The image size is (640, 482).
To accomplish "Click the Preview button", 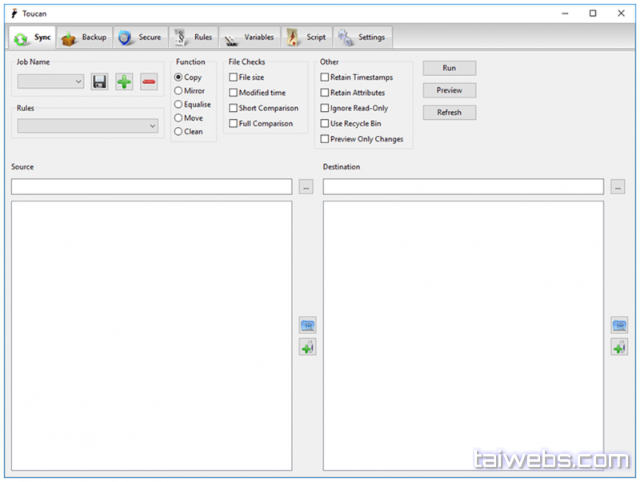I will (450, 90).
